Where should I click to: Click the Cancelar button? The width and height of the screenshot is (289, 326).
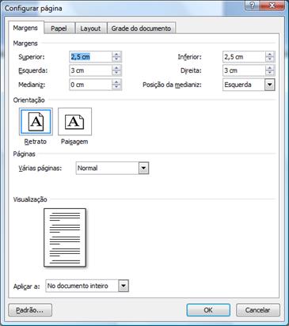(258, 310)
